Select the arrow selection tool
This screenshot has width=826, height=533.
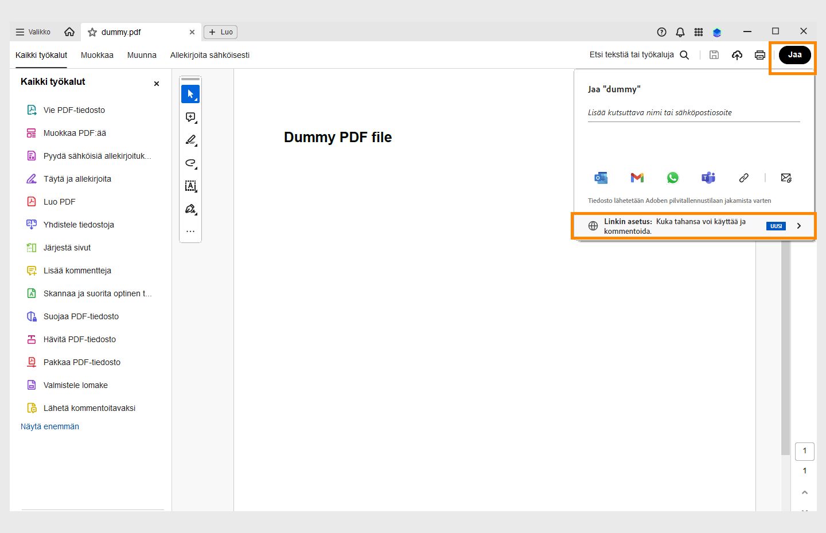pyautogui.click(x=190, y=94)
